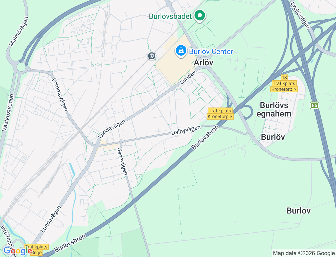This screenshot has width=336, height=257.
Task: Open the Google logo link
Action: point(17,251)
